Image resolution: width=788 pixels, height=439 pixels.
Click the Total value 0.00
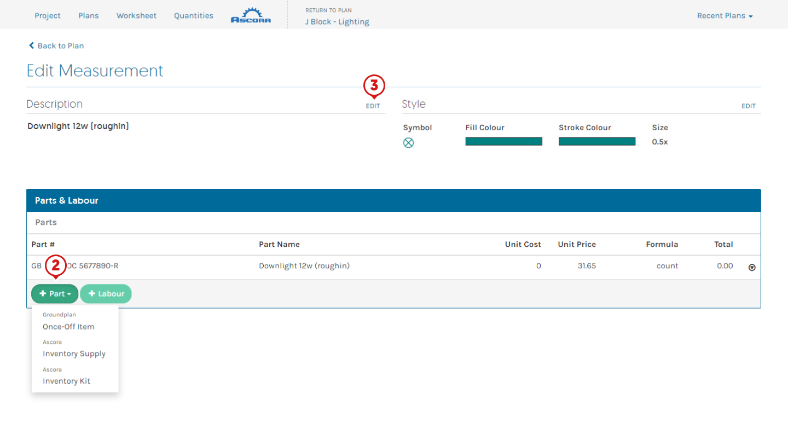tap(725, 266)
